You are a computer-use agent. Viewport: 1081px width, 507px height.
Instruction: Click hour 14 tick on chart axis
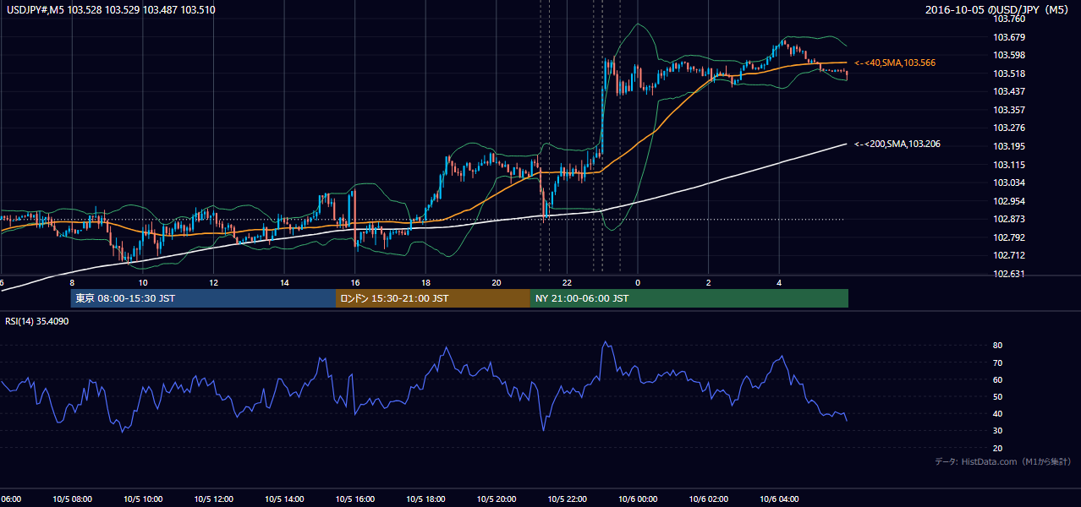[x=284, y=282]
